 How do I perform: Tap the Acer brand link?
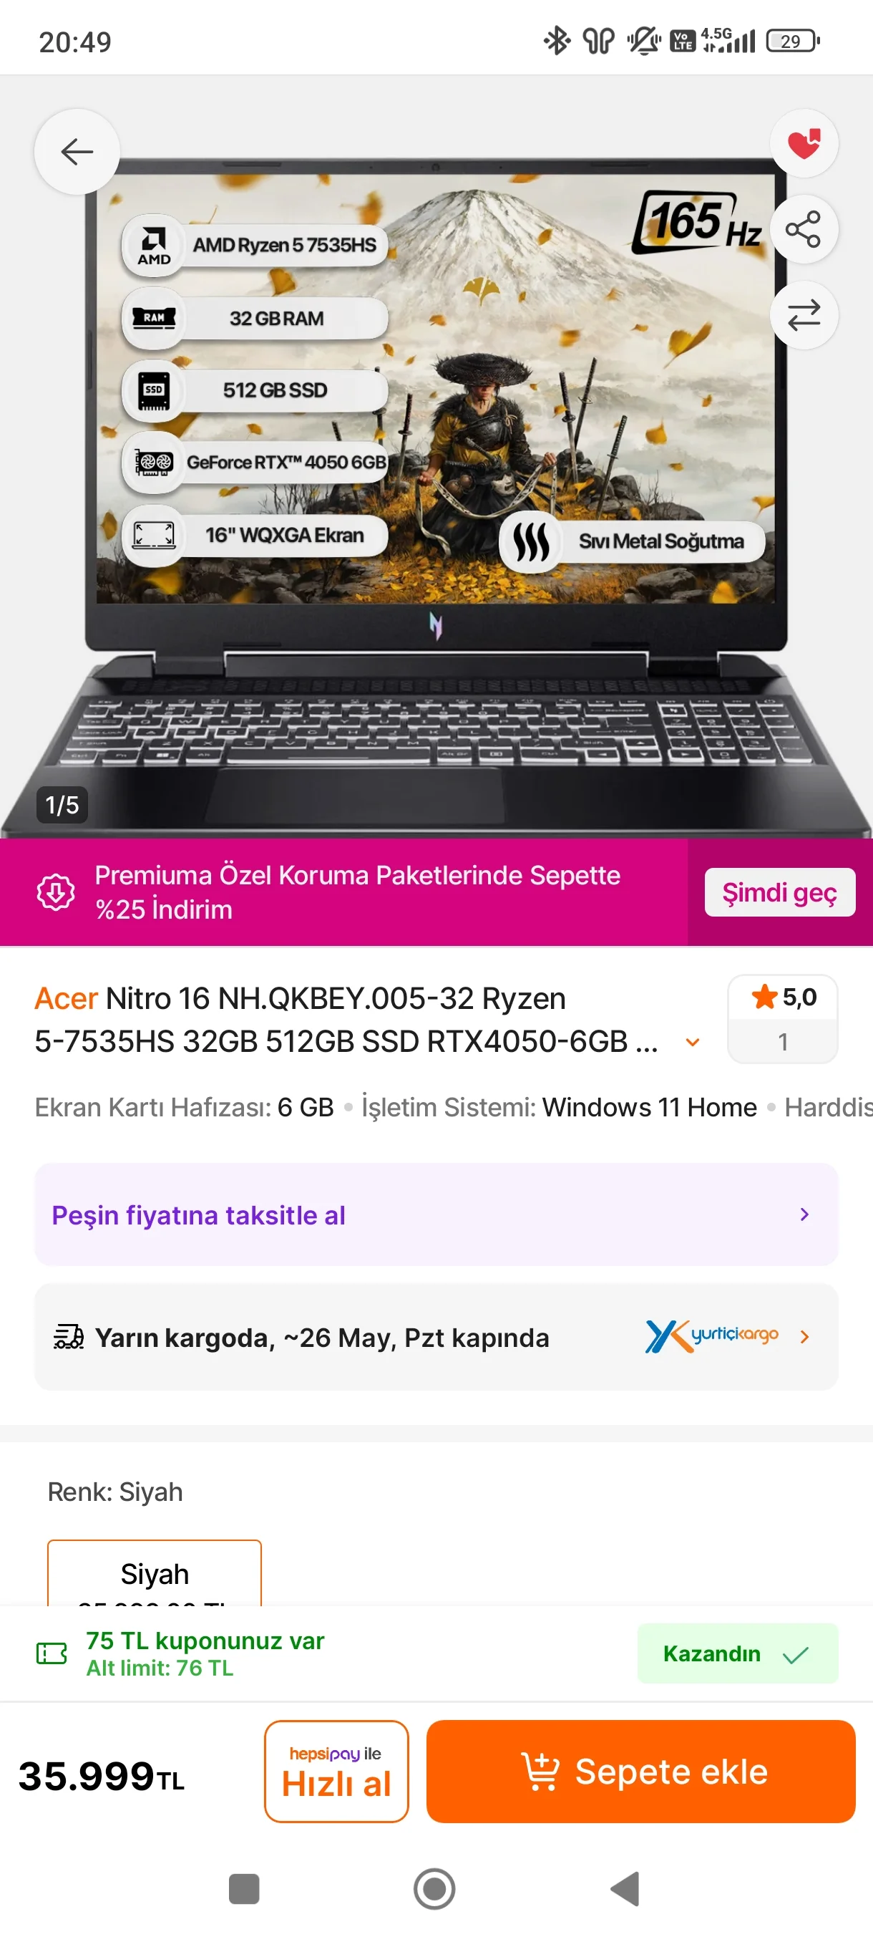67,998
